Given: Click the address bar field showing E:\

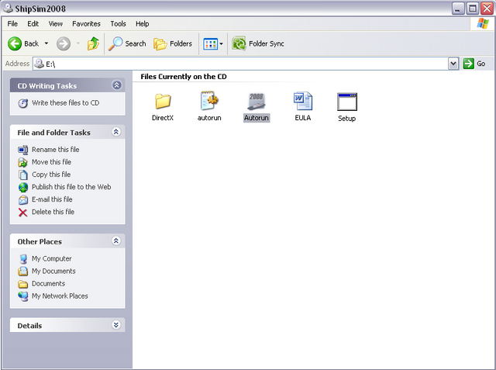Looking at the screenshot, I should point(240,64).
